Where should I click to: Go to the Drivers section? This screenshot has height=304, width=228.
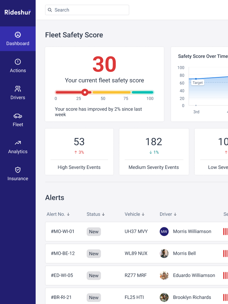[x=18, y=93]
